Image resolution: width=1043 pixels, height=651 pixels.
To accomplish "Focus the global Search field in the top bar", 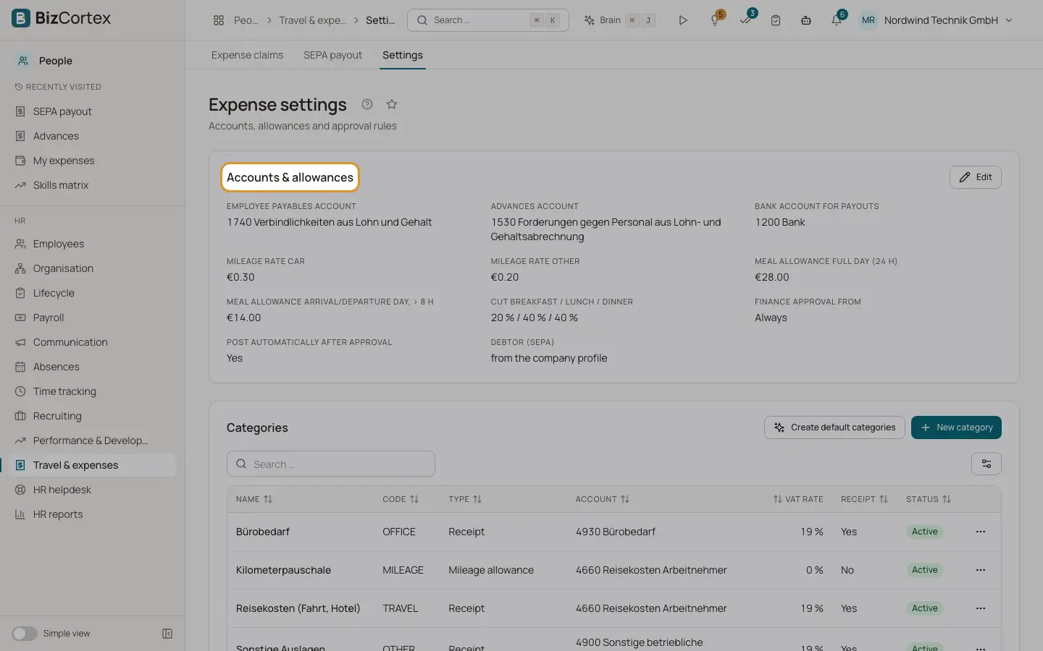I will tap(488, 20).
